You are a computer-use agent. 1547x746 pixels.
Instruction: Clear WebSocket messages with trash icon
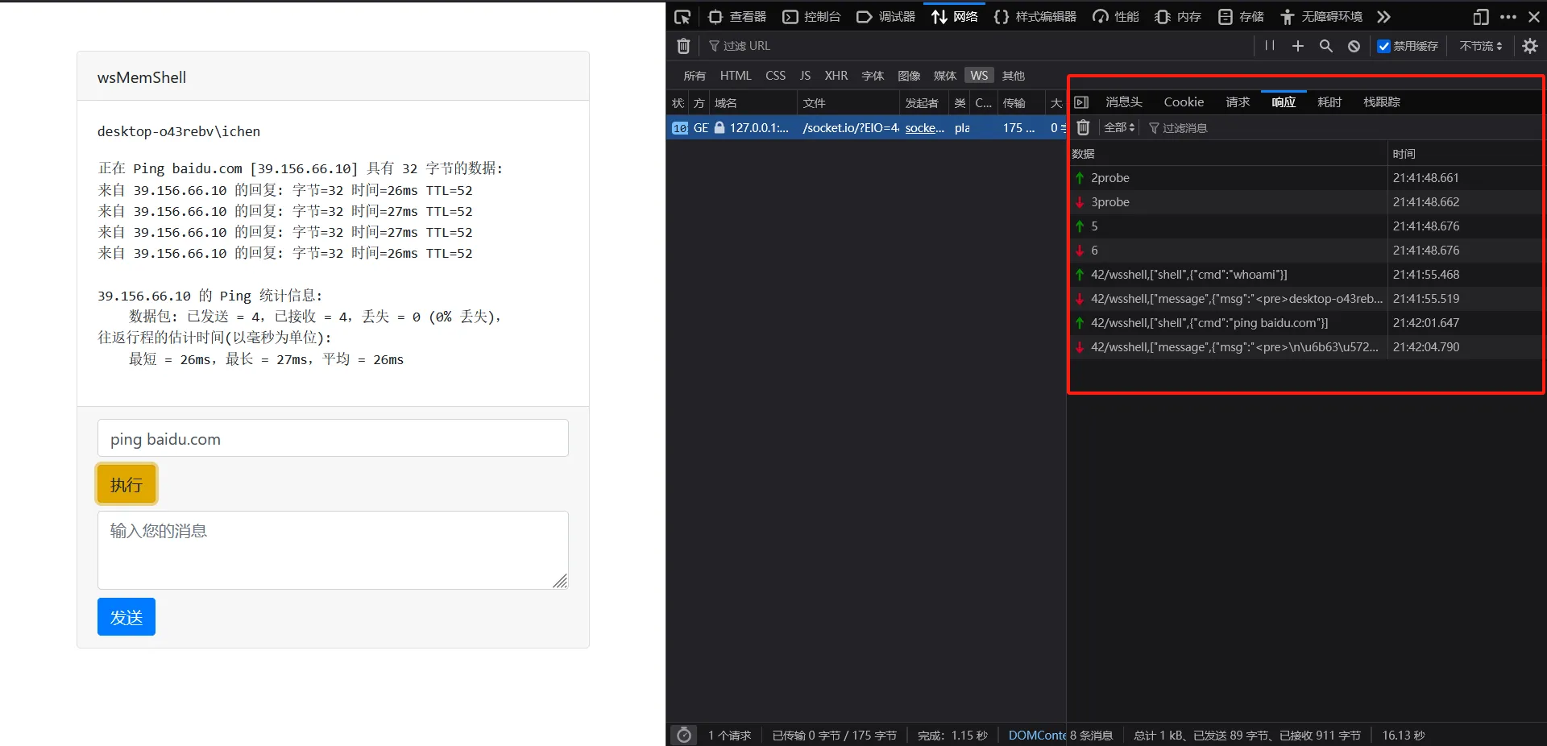tap(1083, 128)
